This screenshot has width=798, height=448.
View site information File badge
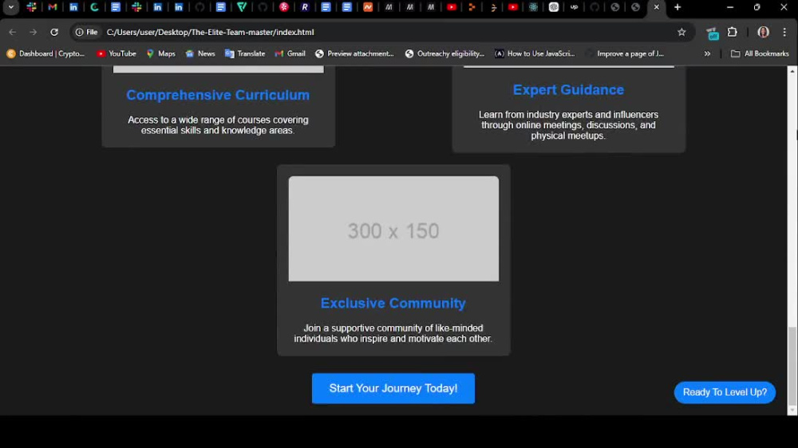point(86,32)
